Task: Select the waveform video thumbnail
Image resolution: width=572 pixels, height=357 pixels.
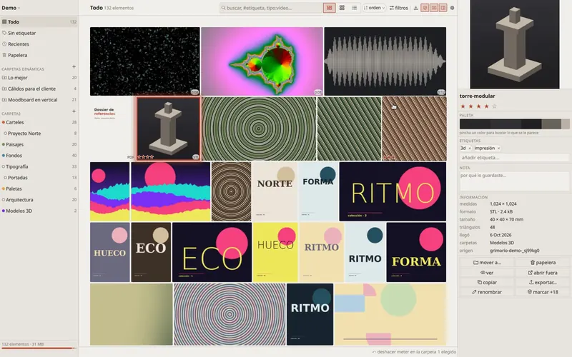Action: [x=385, y=61]
